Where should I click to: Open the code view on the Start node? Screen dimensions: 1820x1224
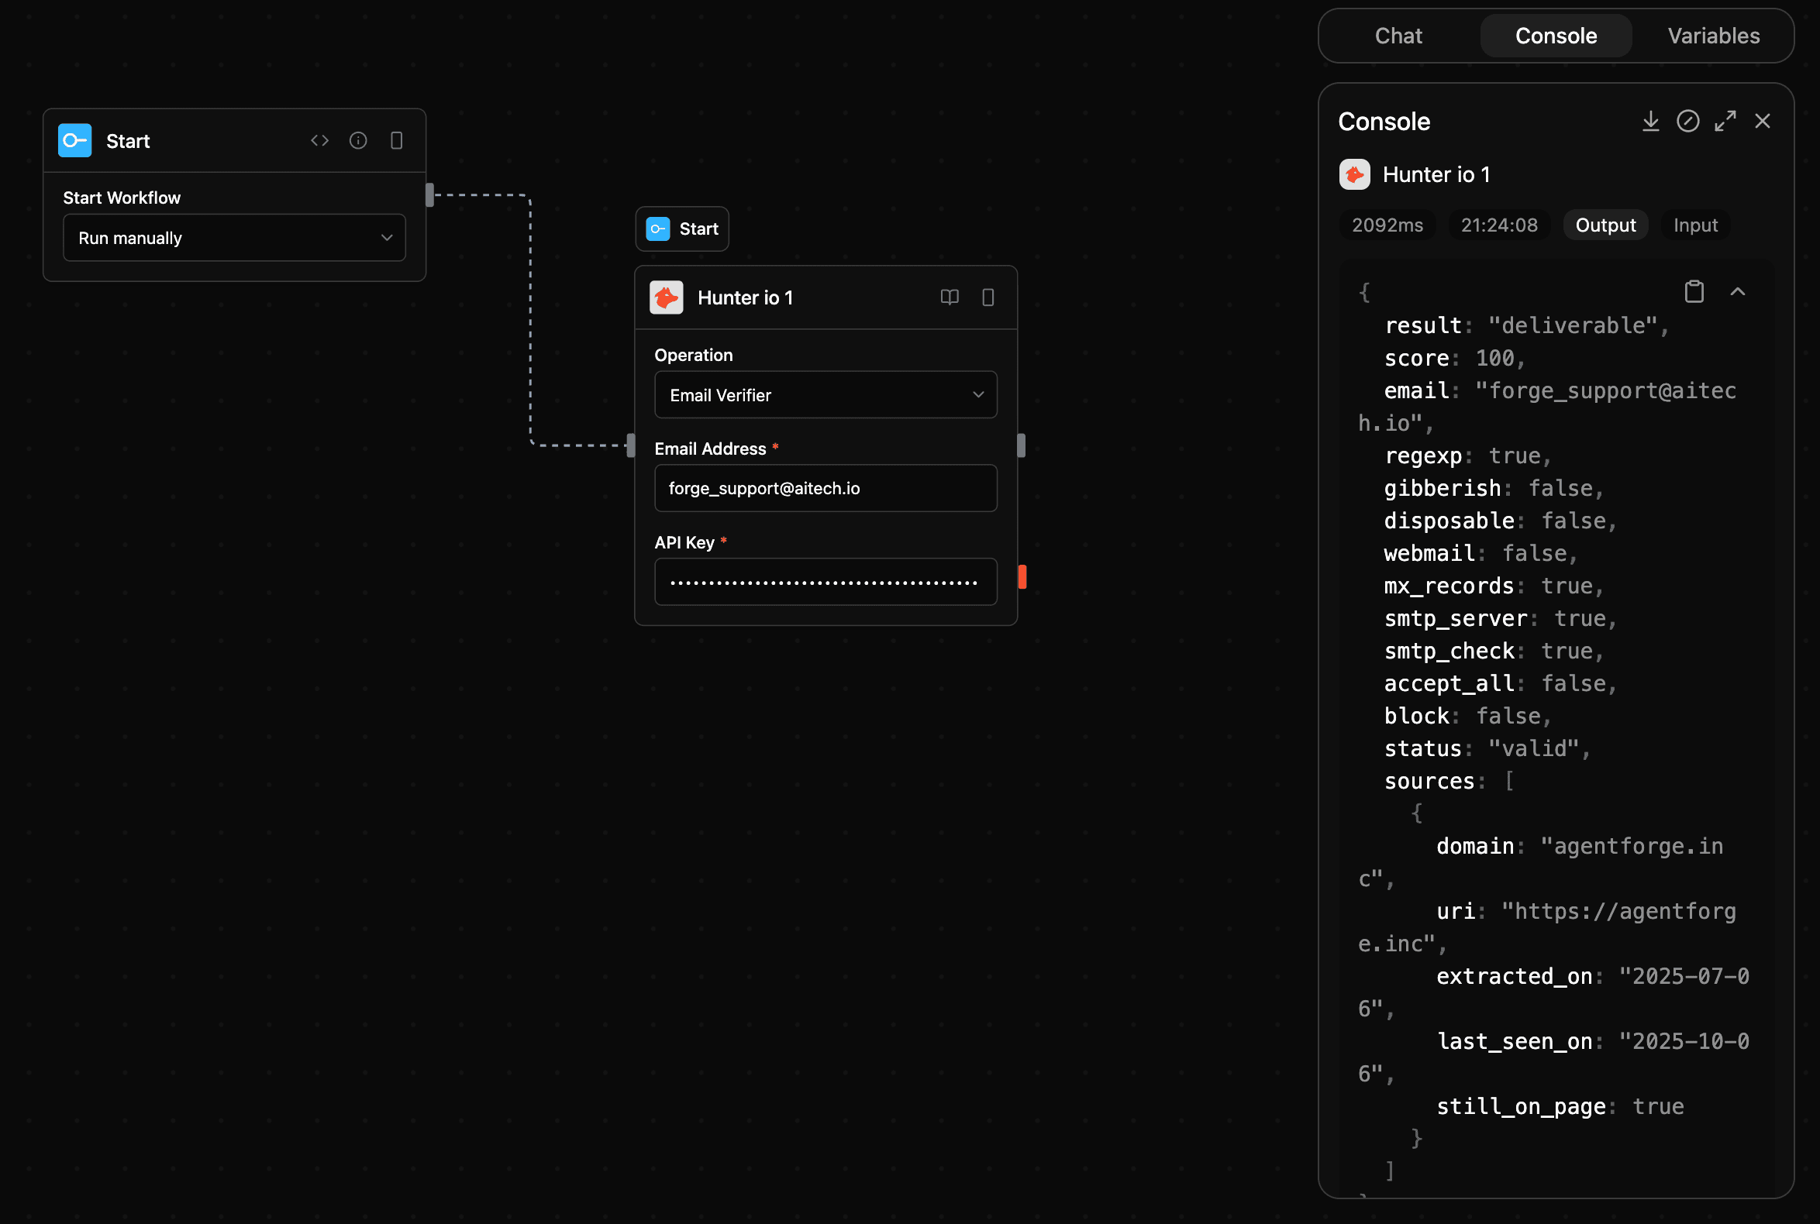319,140
